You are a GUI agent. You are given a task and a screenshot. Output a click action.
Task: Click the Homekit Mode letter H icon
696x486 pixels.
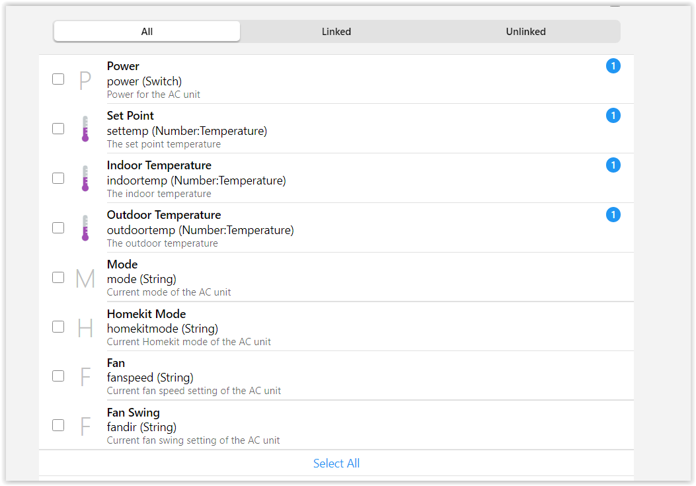click(85, 328)
